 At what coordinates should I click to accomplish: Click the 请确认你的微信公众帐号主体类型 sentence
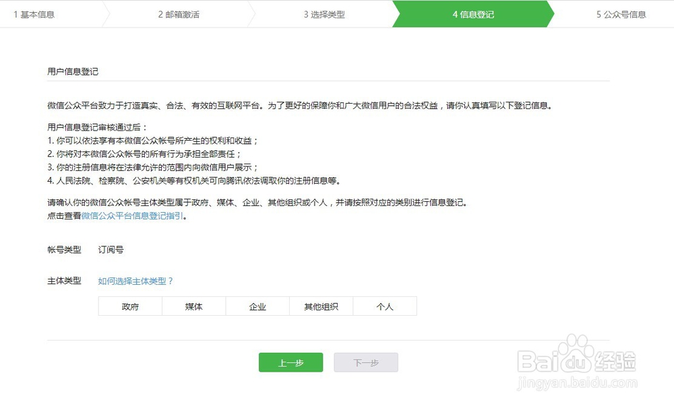257,202
